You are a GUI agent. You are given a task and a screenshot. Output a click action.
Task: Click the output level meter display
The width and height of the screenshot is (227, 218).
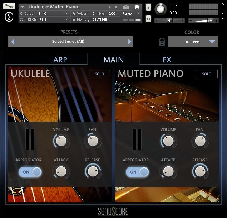203,9
